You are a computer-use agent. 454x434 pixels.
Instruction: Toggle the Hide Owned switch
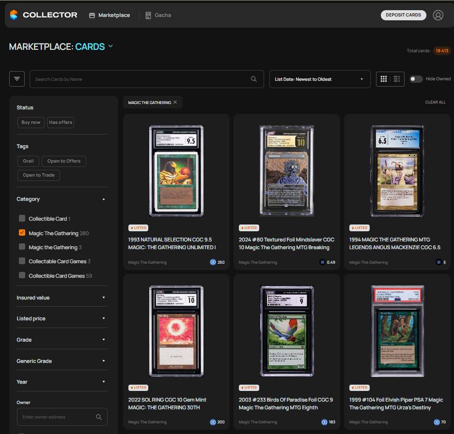click(x=416, y=79)
